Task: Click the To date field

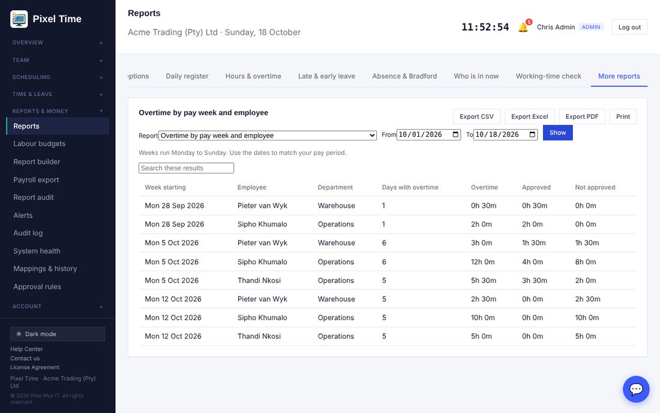Action: pyautogui.click(x=505, y=134)
